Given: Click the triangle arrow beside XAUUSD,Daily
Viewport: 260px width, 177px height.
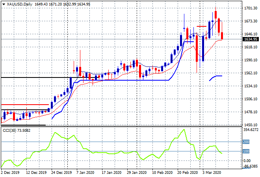Looking at the screenshot, I should tap(4, 4).
